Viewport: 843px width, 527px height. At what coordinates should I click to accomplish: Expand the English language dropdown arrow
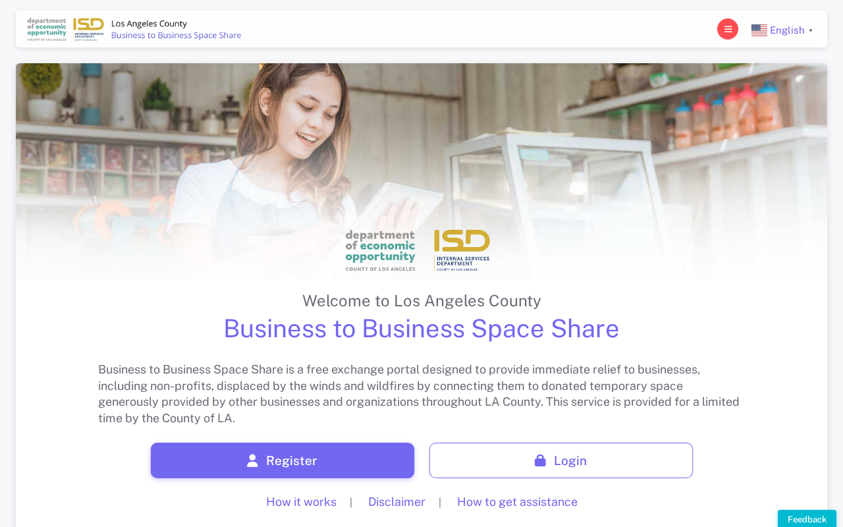click(811, 31)
